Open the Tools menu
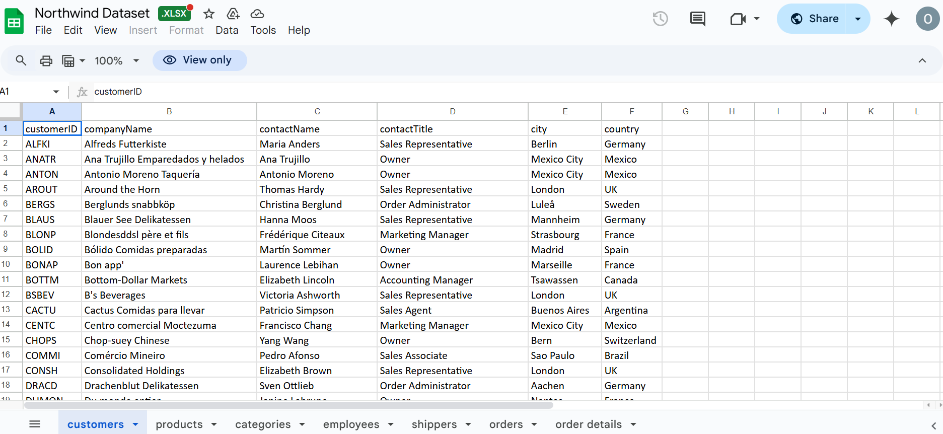The image size is (943, 434). tap(263, 30)
